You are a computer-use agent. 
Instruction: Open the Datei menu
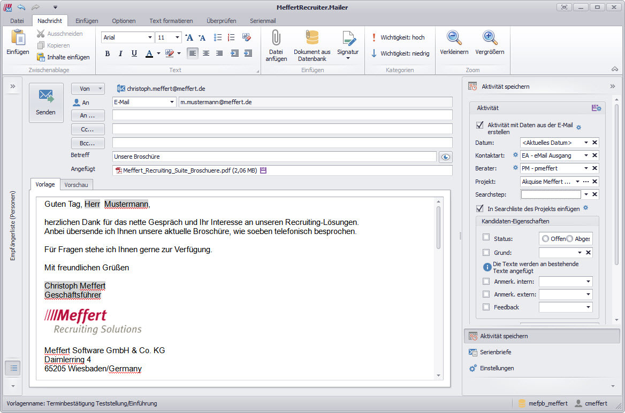17,21
